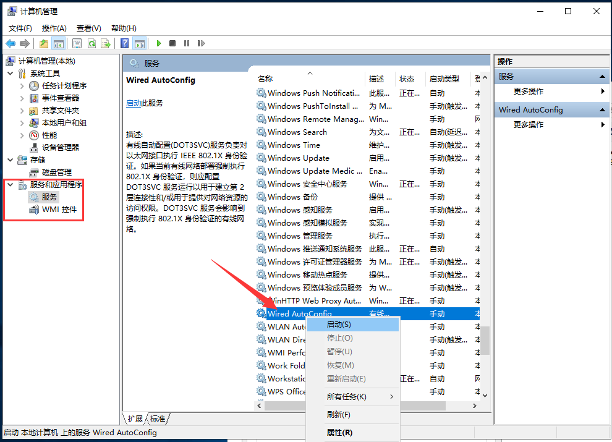The image size is (612, 442).
Task: Expand the 性能 node arrow
Action: click(22, 135)
